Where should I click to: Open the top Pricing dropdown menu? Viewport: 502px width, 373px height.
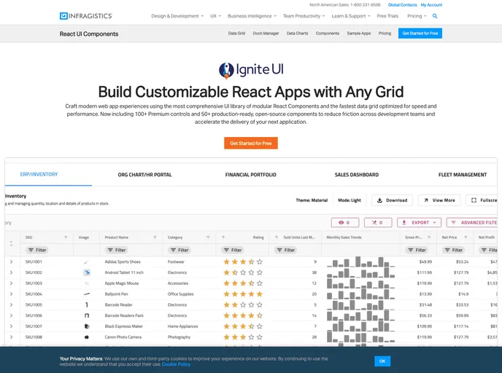pyautogui.click(x=417, y=16)
